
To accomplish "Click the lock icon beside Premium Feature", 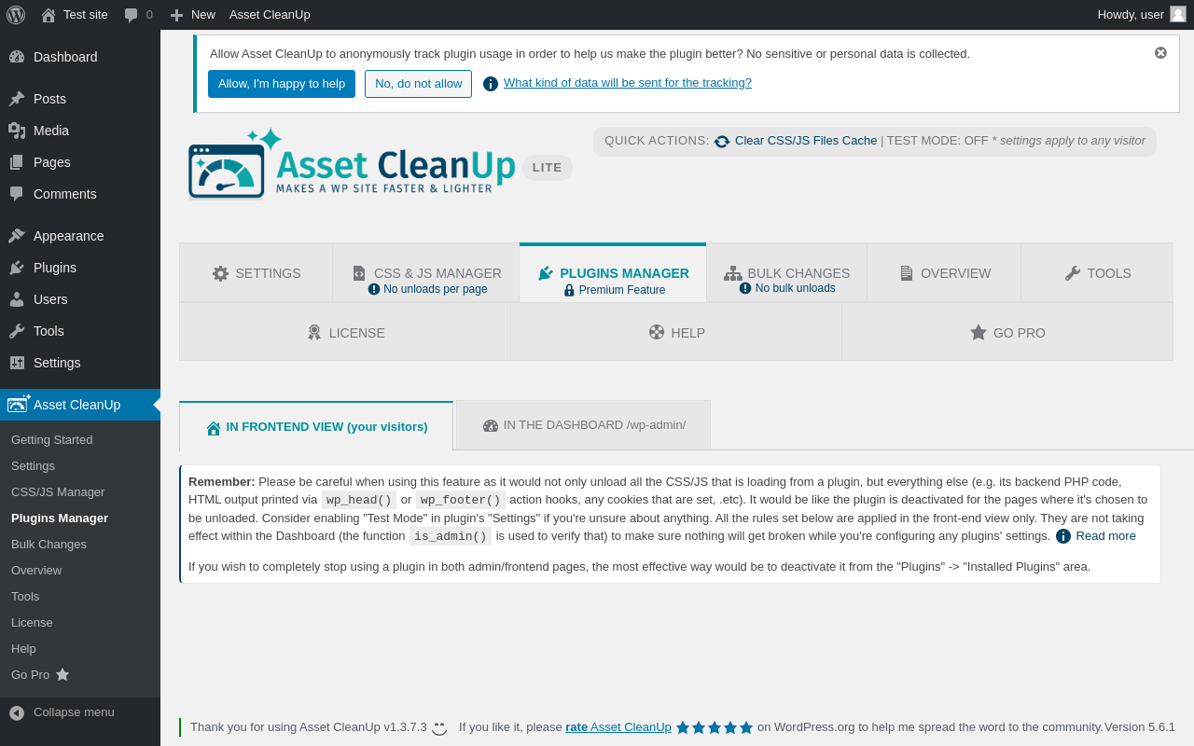I will (x=569, y=290).
